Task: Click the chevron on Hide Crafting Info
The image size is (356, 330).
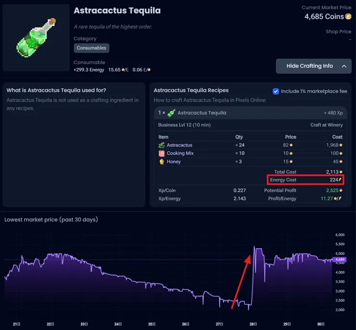Action: pos(344,66)
